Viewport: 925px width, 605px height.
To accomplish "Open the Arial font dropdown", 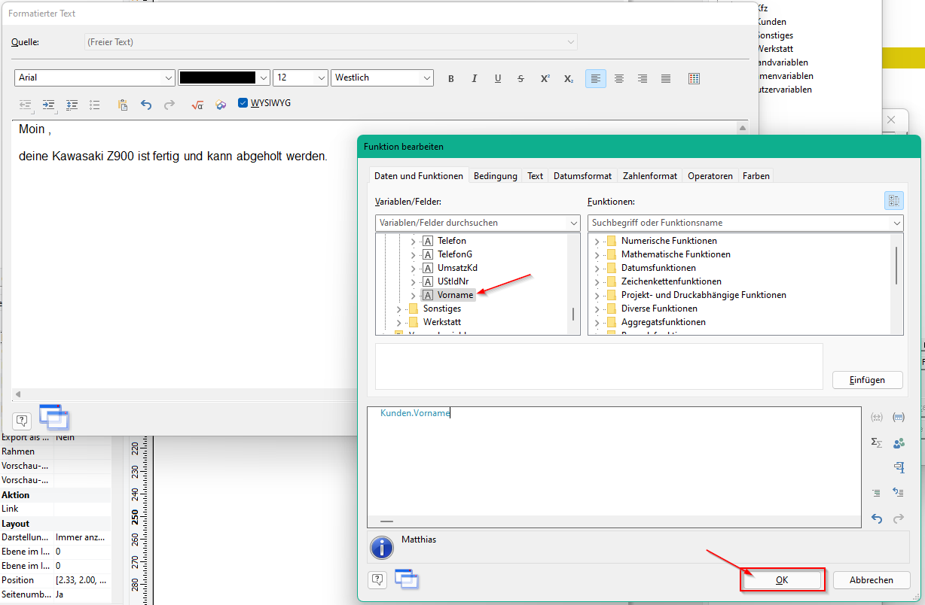I will click(168, 78).
